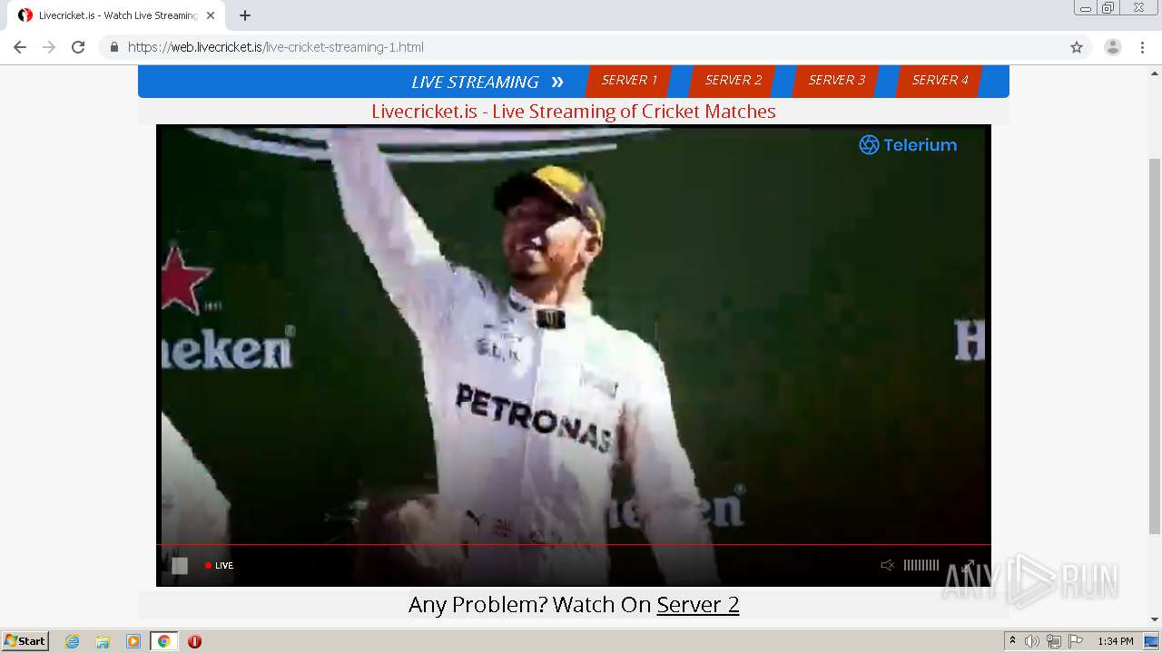Click the Telerium logo on the video

click(908, 145)
